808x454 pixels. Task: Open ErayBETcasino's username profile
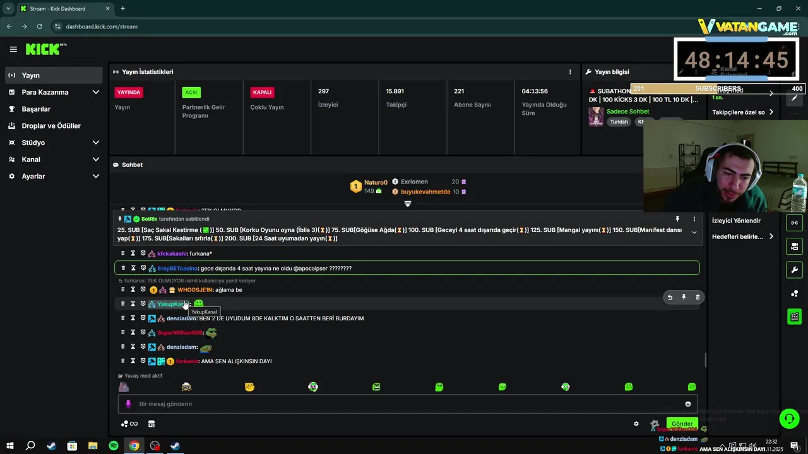[177, 268]
